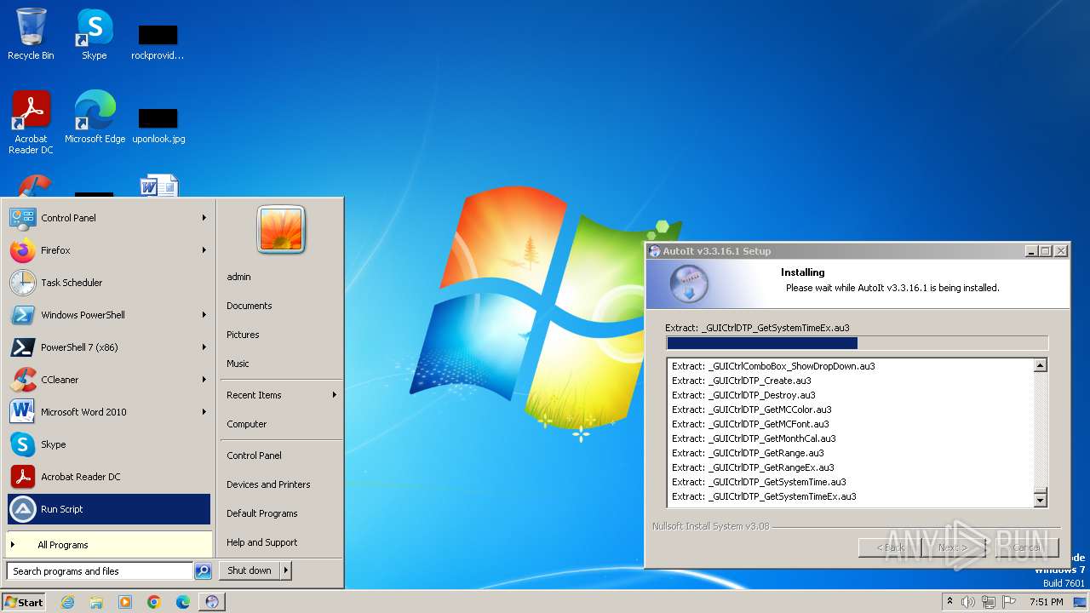1090x613 pixels.
Task: Launch PowerShell 7 (x86) entry
Action: (109, 347)
